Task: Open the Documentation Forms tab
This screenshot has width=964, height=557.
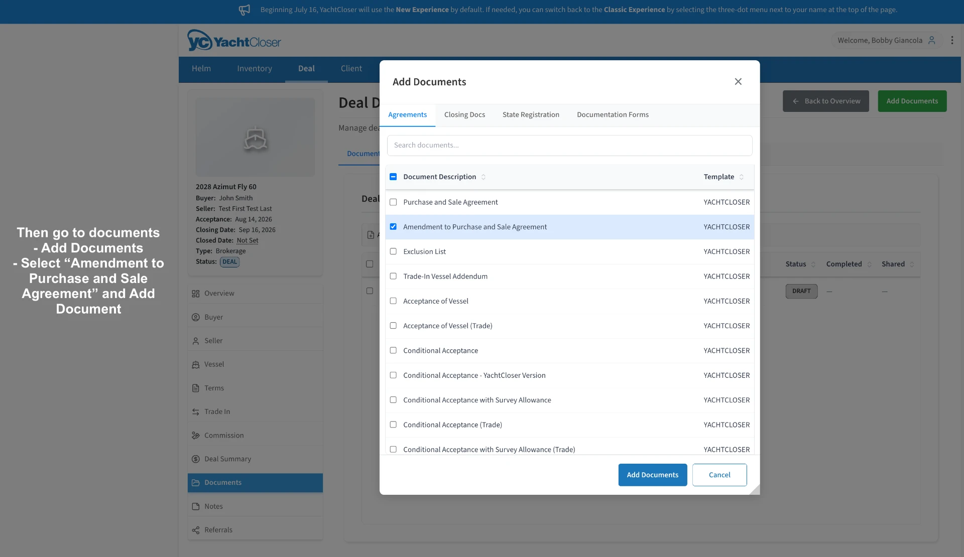Action: pyautogui.click(x=613, y=115)
